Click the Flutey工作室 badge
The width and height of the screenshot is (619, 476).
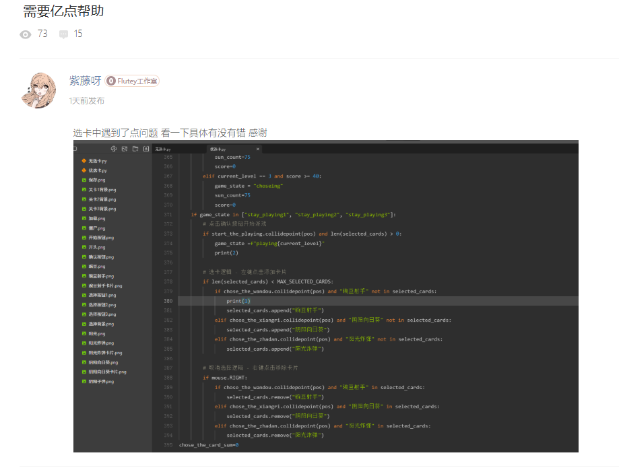(132, 81)
